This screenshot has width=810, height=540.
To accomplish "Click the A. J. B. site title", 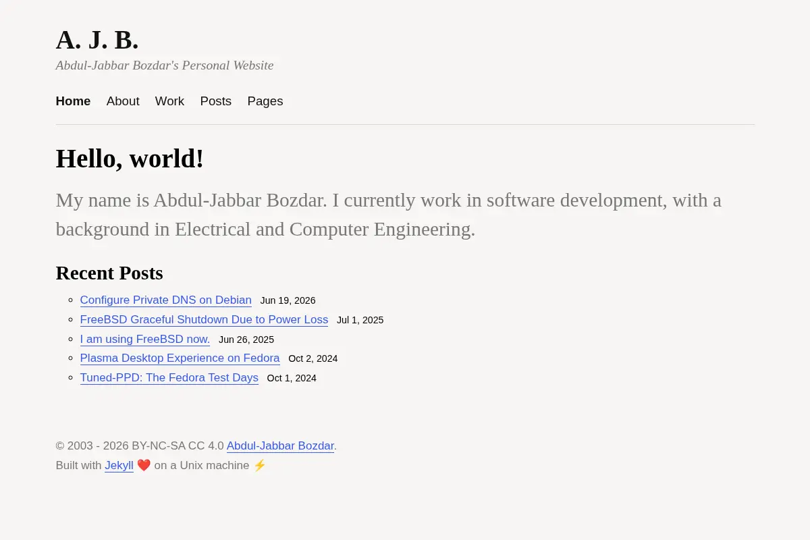I will click(97, 40).
